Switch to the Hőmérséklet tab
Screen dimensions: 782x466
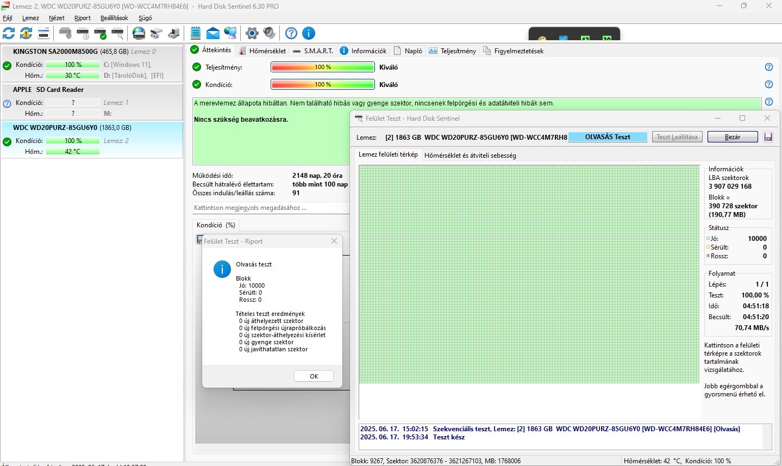(262, 51)
